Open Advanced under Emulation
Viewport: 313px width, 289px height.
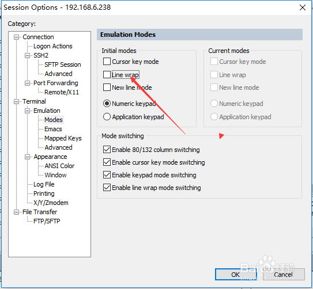tap(58, 147)
